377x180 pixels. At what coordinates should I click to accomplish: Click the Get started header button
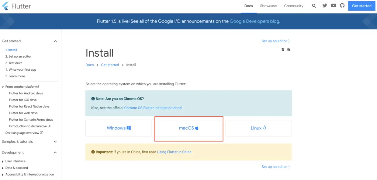click(362, 6)
